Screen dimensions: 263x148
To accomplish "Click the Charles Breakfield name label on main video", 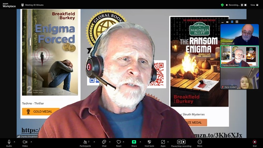I will coord(29,136).
